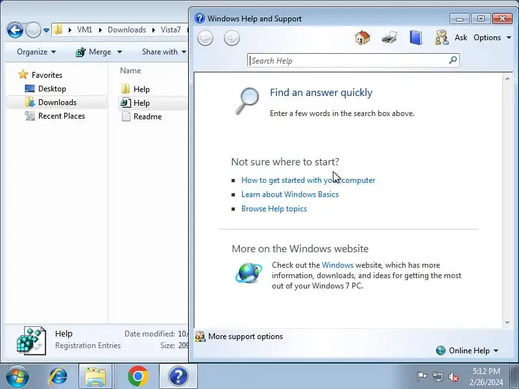This screenshot has height=389, width=519.
Task: Open Browse Help topics link
Action: (x=274, y=209)
